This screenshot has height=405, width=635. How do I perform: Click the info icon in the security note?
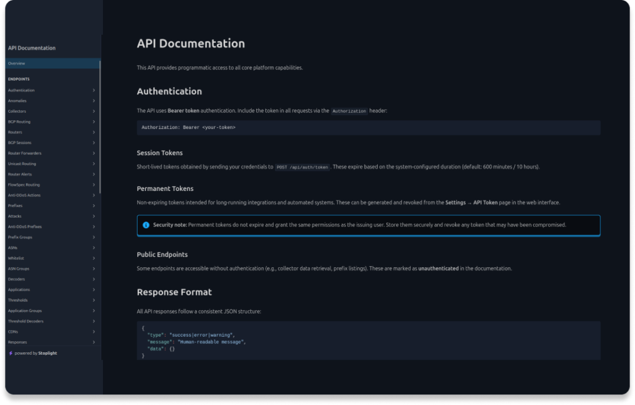click(146, 225)
